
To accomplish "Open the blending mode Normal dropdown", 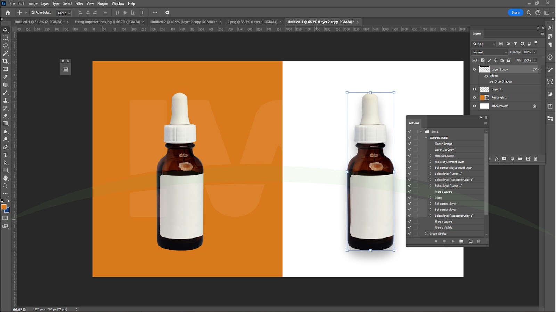I will click(489, 52).
